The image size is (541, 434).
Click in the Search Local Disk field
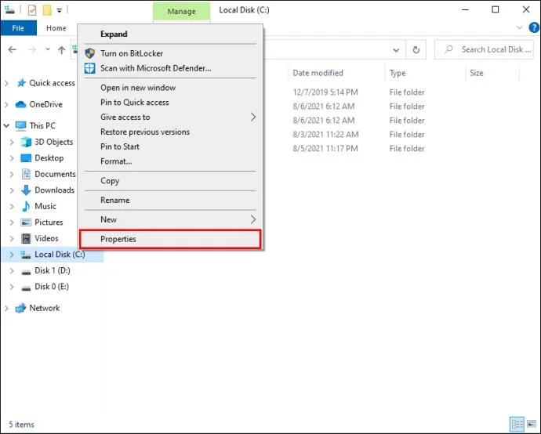point(484,49)
